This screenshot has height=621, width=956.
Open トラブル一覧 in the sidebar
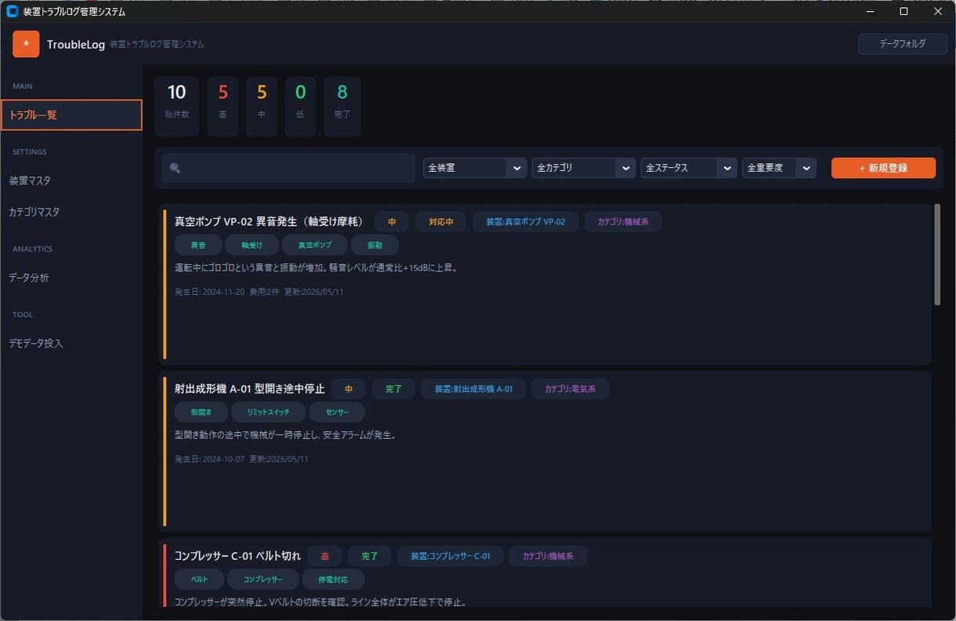[71, 114]
